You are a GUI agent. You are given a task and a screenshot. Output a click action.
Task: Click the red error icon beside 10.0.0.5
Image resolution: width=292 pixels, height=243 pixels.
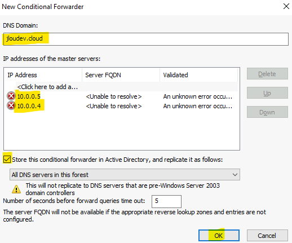[x=11, y=96]
